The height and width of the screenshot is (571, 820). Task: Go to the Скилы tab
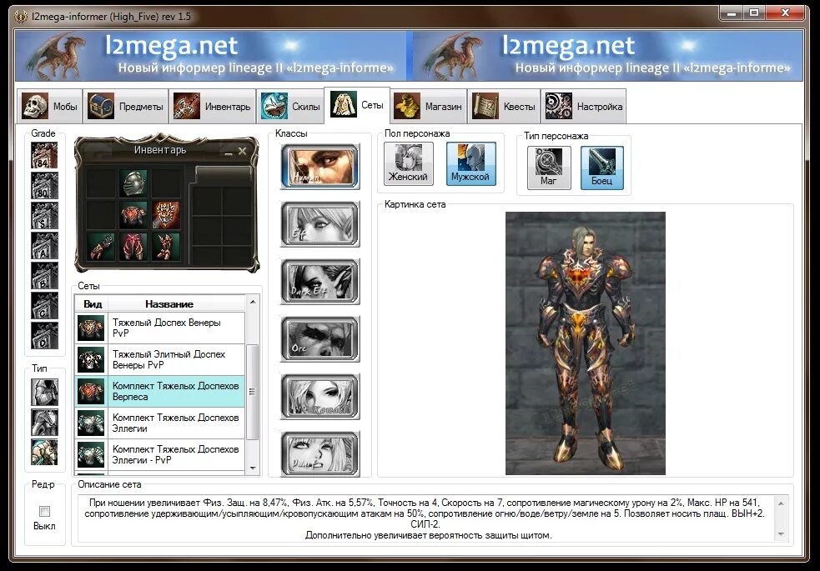(x=290, y=106)
